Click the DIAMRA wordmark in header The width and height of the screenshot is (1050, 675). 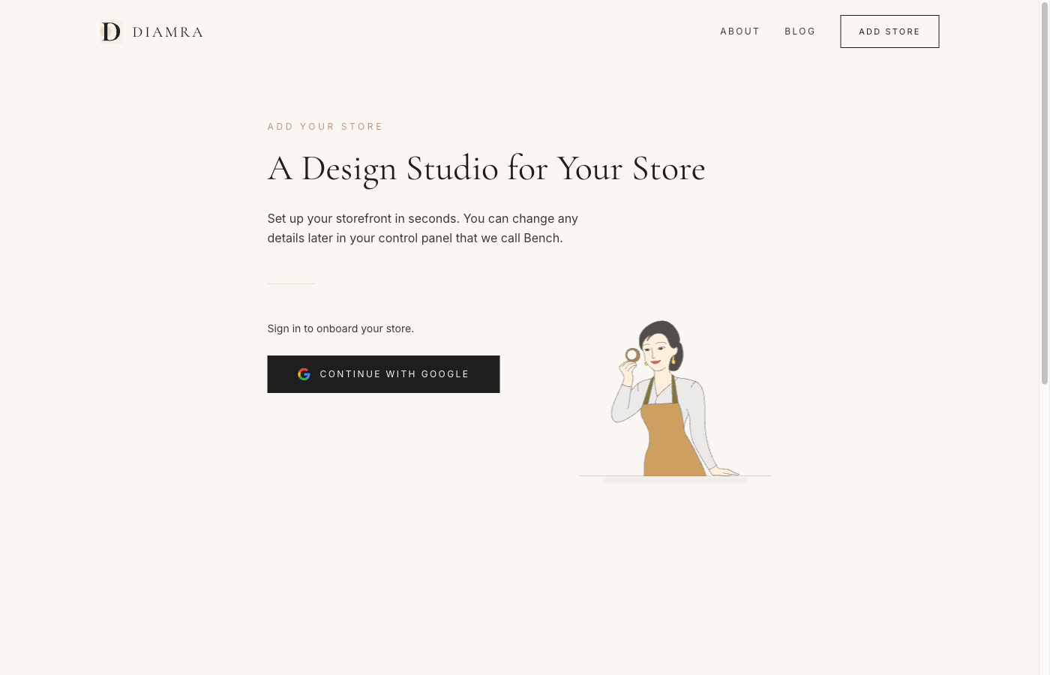167,32
